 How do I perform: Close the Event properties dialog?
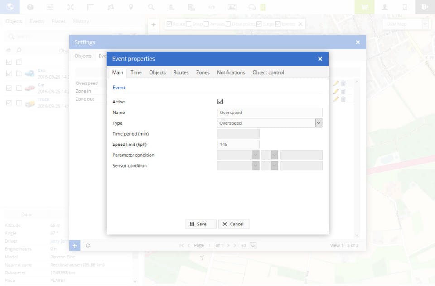pyautogui.click(x=320, y=59)
